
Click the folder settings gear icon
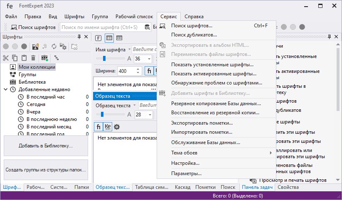tap(63, 46)
